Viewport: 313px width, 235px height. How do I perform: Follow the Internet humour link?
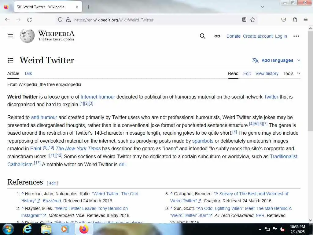coord(98,97)
